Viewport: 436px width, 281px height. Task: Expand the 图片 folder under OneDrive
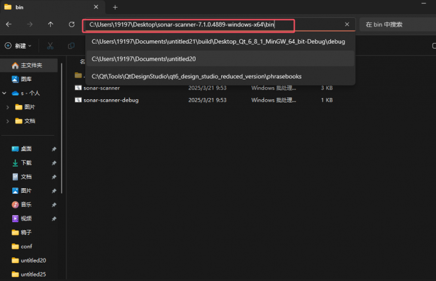(x=8, y=107)
